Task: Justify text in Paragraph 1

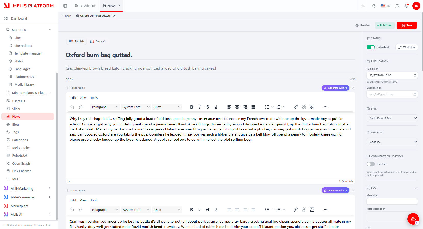Action: (x=253, y=107)
